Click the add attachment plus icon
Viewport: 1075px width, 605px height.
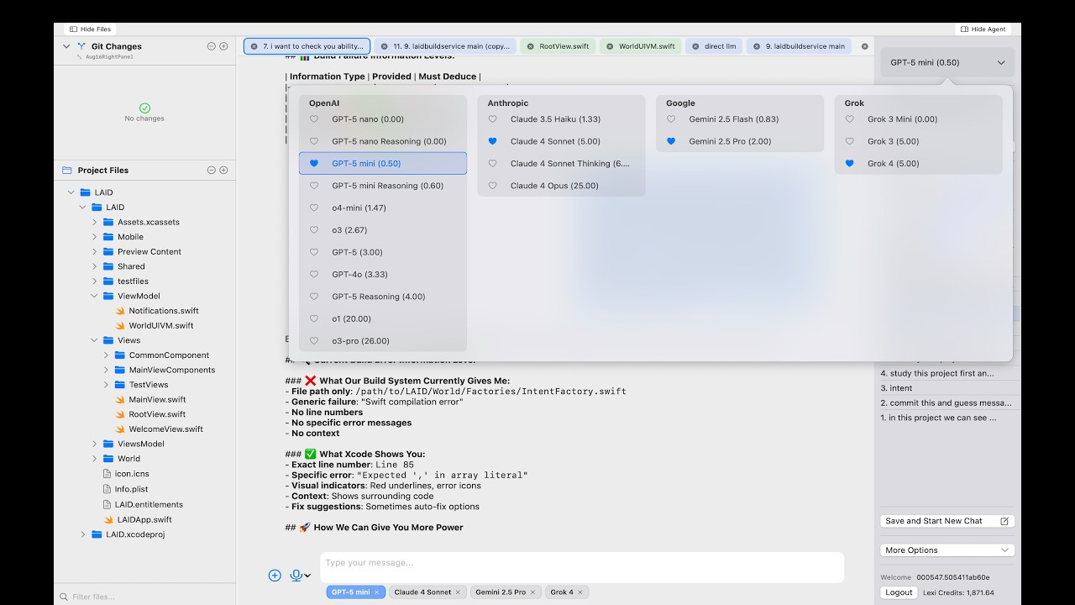coord(275,576)
